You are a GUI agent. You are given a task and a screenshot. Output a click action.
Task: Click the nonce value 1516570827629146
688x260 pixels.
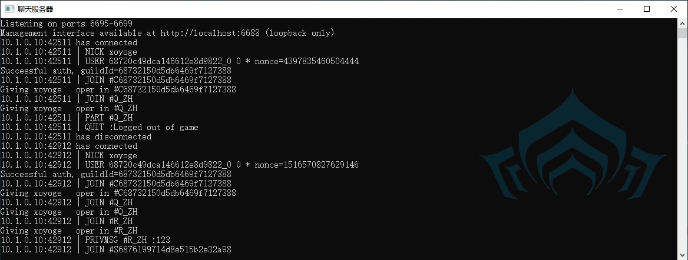coord(321,165)
